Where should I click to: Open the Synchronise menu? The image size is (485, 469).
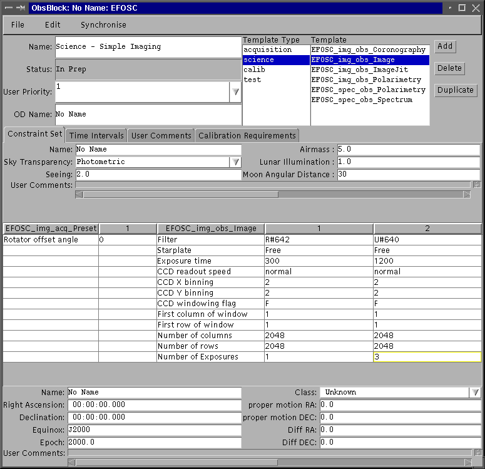[x=103, y=25]
